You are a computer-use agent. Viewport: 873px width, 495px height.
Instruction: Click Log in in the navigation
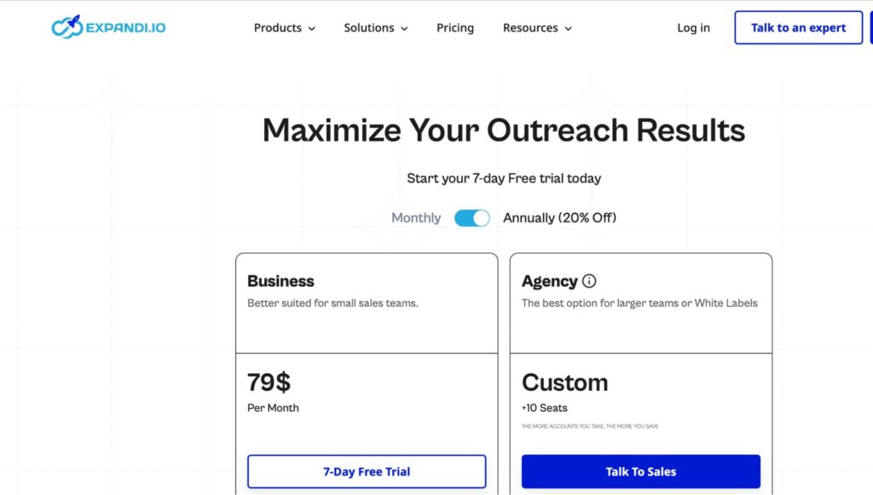pos(693,28)
